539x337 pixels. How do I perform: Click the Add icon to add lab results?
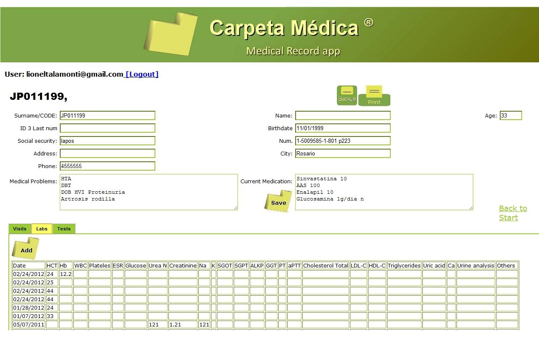(25, 248)
